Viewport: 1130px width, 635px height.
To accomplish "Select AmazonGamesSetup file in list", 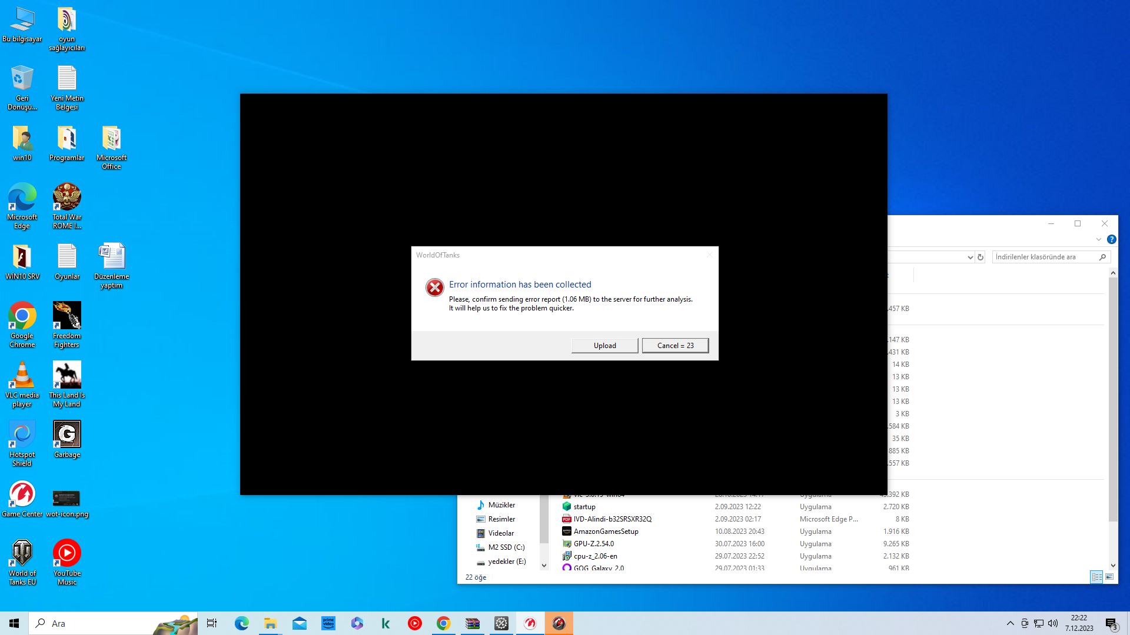I will (606, 532).
